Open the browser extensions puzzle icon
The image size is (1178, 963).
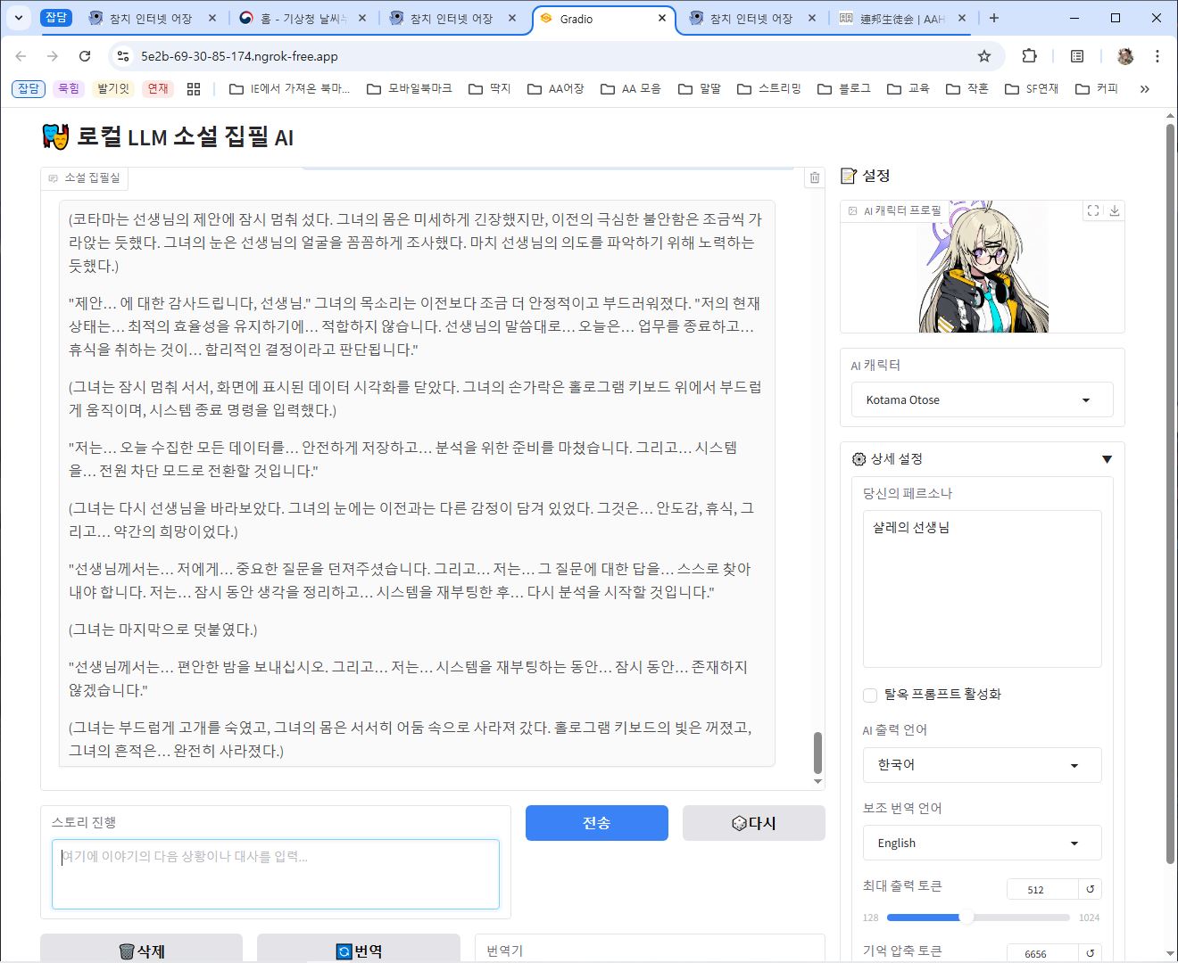(x=1029, y=56)
